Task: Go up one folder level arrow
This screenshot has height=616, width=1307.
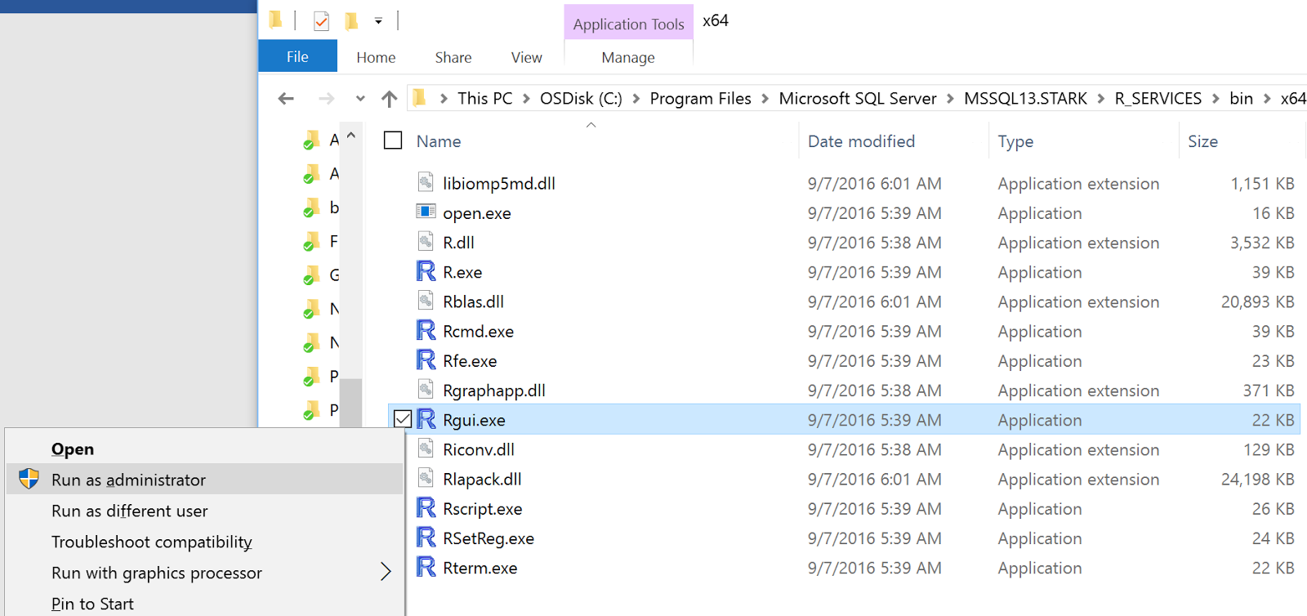Action: 389,99
